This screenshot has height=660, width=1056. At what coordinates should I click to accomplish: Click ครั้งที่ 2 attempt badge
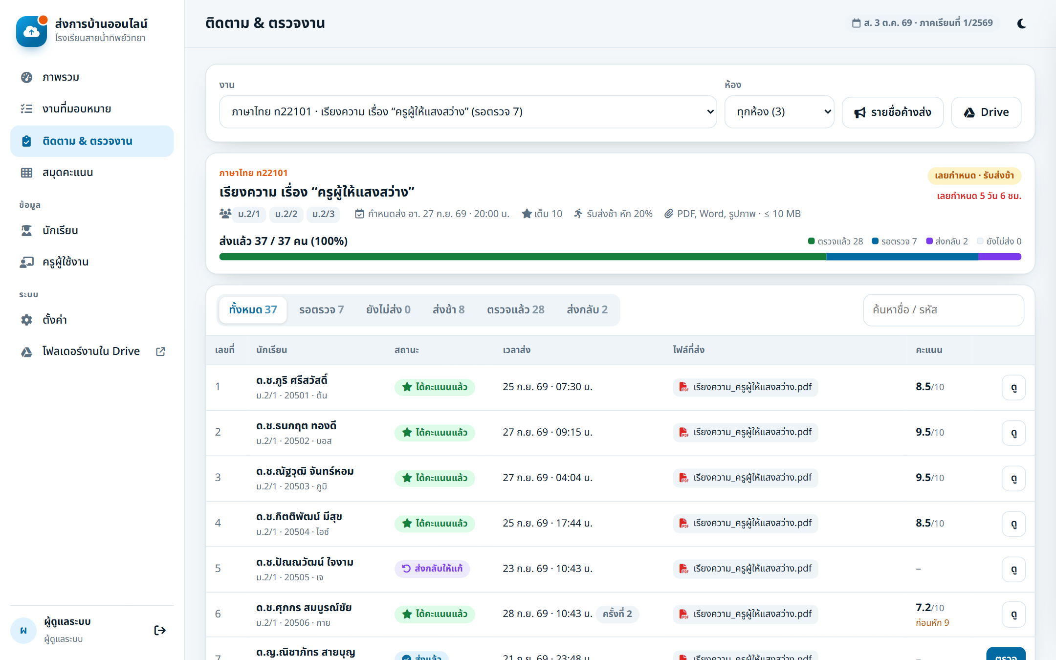pos(617,614)
